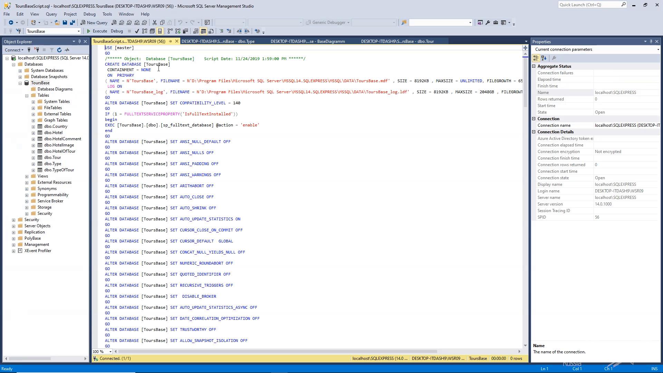
Task: Toggle Results to File mode
Action: point(211,31)
